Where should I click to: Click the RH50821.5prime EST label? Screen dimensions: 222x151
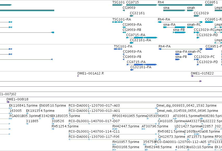171,132
